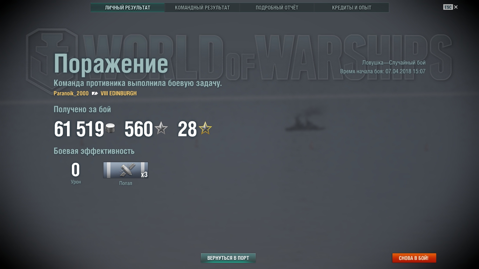
Task: Click the ship class icon before VIII EDINBURGH
Action: [x=95, y=94]
